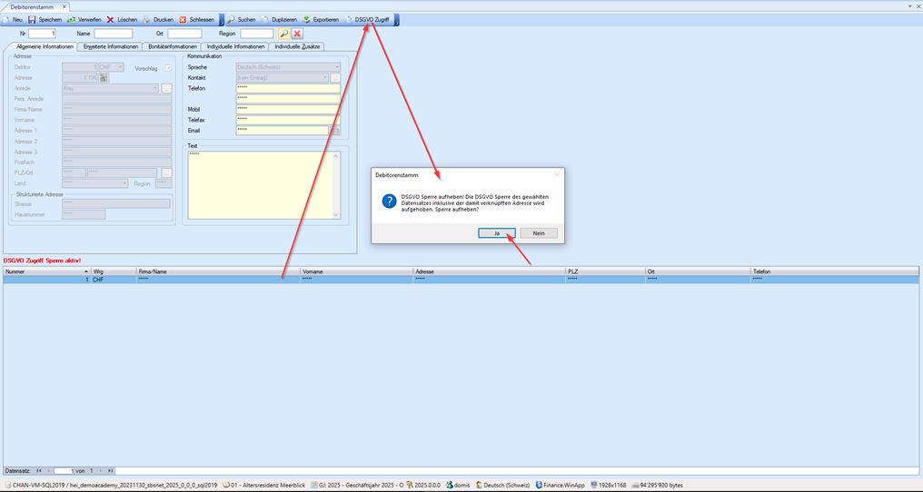Screen dimensions: 923x492
Task: Switch to the Erweiterte Informationen tab
Action: coord(111,46)
